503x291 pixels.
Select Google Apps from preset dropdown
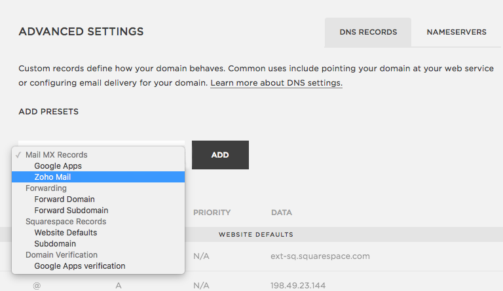(58, 166)
